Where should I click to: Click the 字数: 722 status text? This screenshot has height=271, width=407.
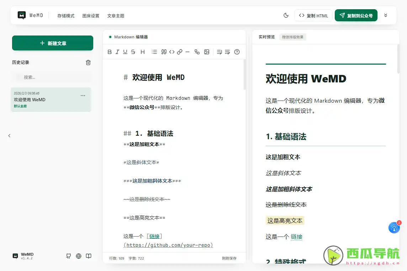pos(136,258)
